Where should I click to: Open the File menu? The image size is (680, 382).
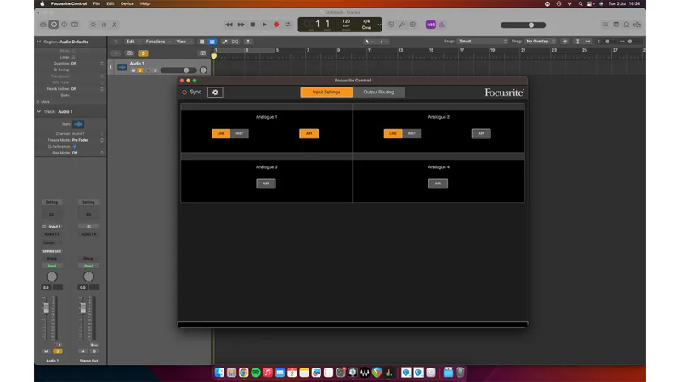(97, 3)
